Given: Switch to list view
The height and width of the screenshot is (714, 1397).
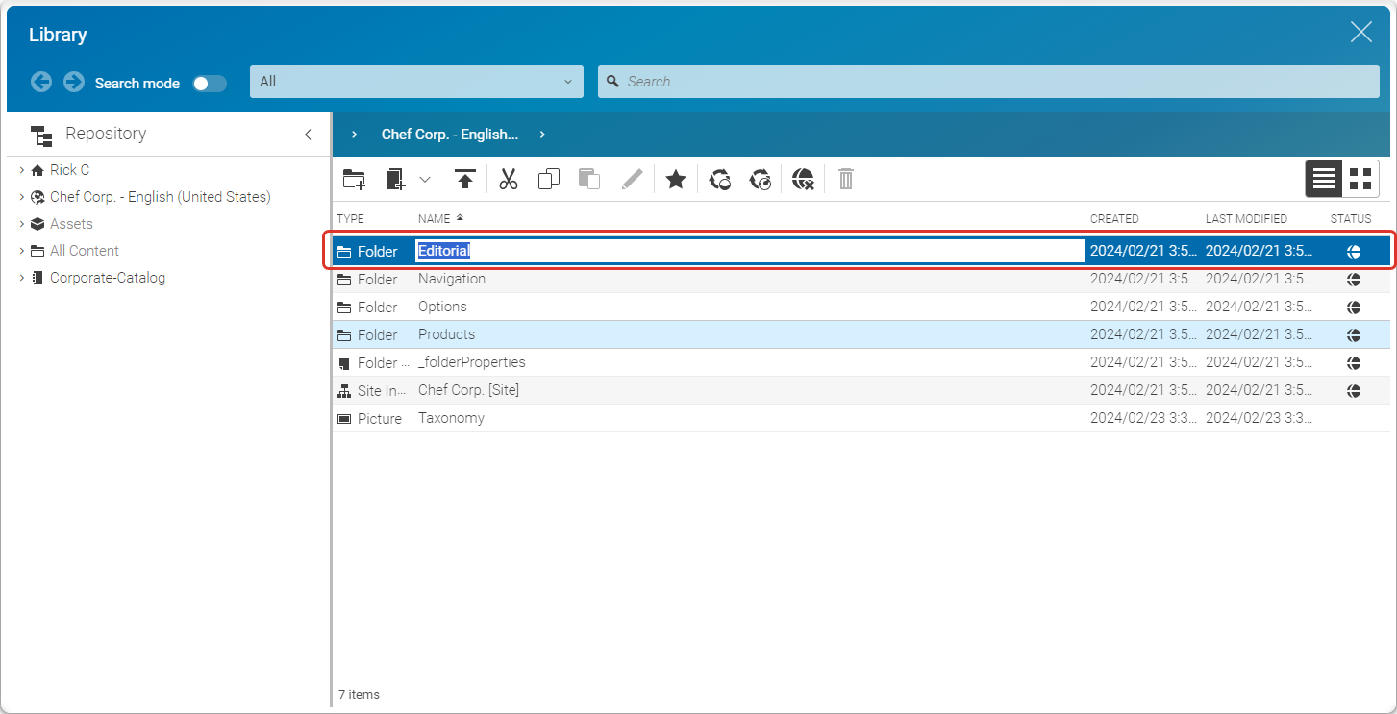Looking at the screenshot, I should click(x=1324, y=179).
